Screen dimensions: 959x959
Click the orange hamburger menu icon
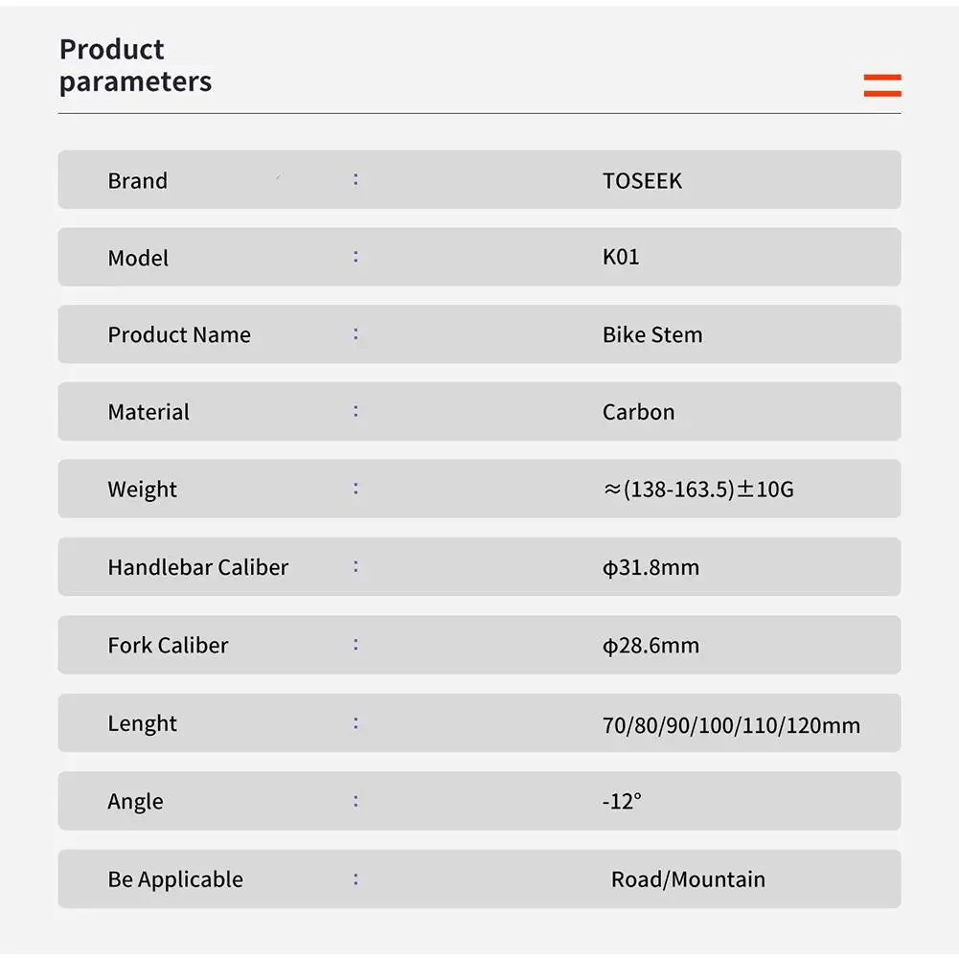[x=882, y=85]
